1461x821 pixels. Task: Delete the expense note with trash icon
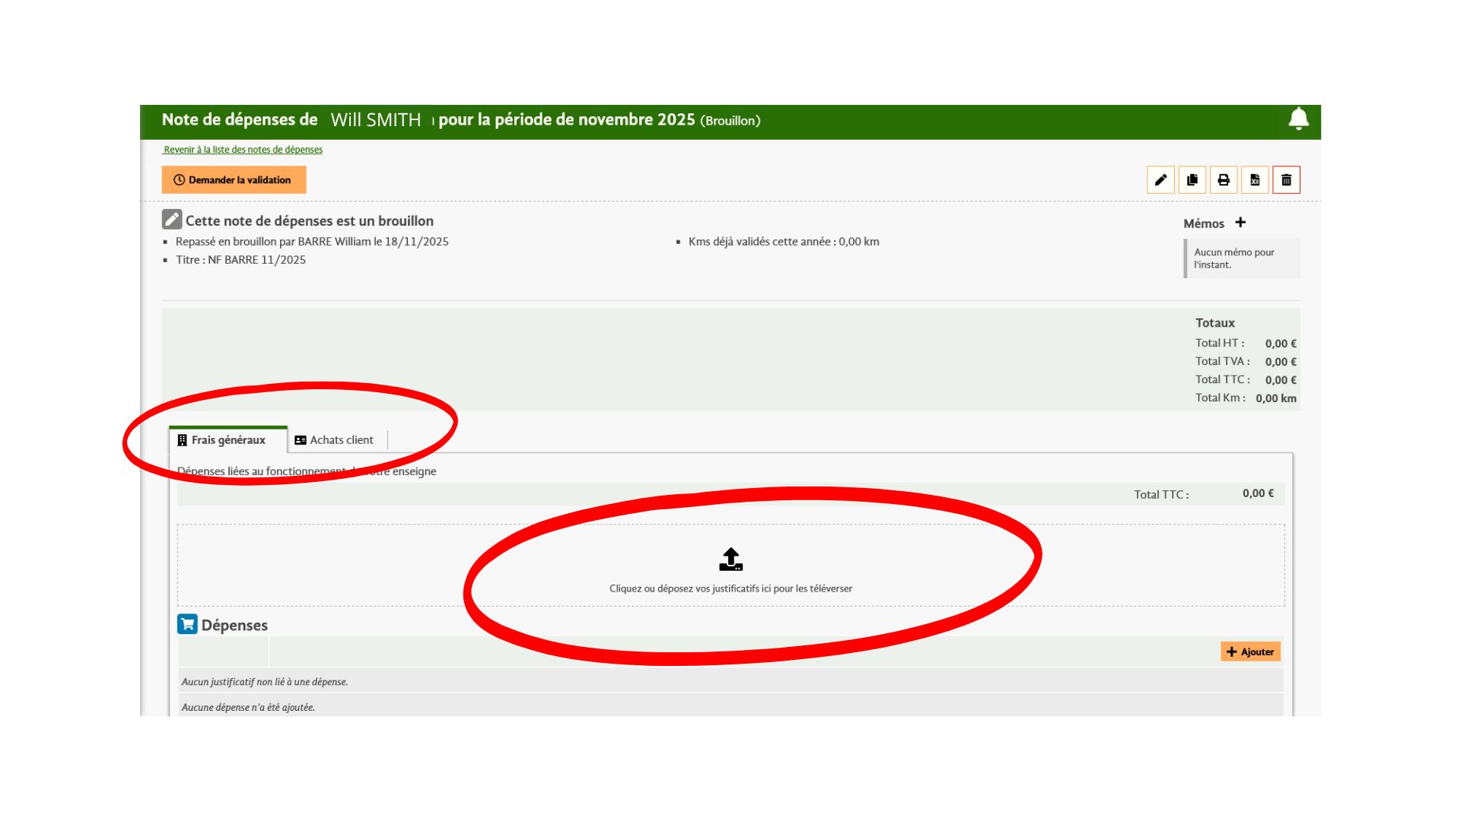click(1286, 180)
